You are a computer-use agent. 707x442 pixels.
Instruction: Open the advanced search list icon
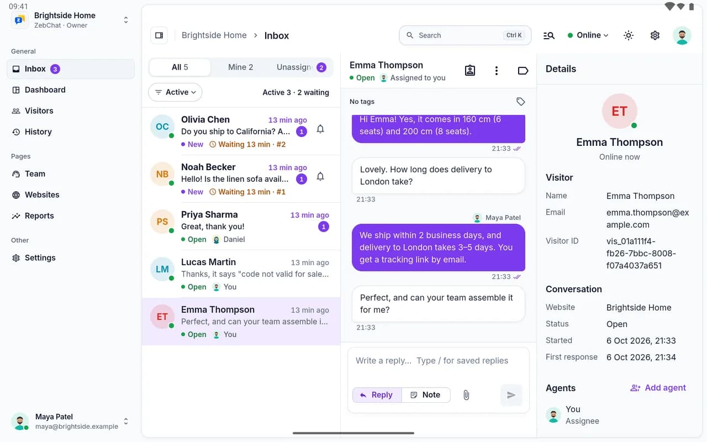pyautogui.click(x=548, y=35)
